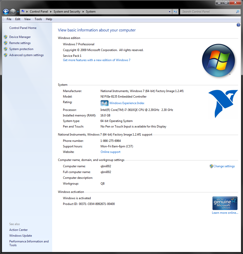Open the Online support website link

111,152
